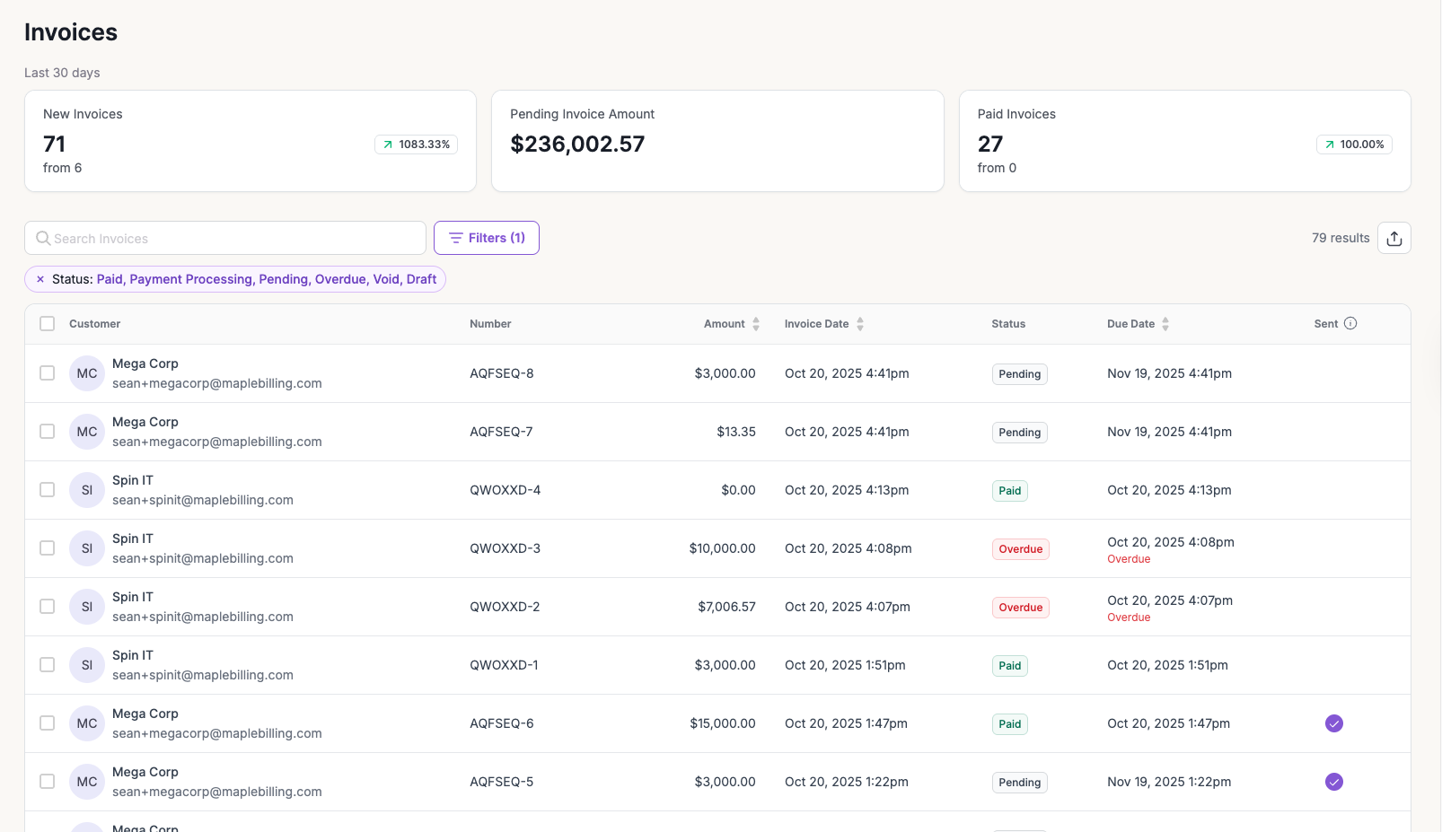Open invoice number QWOXXD-2

[505, 607]
